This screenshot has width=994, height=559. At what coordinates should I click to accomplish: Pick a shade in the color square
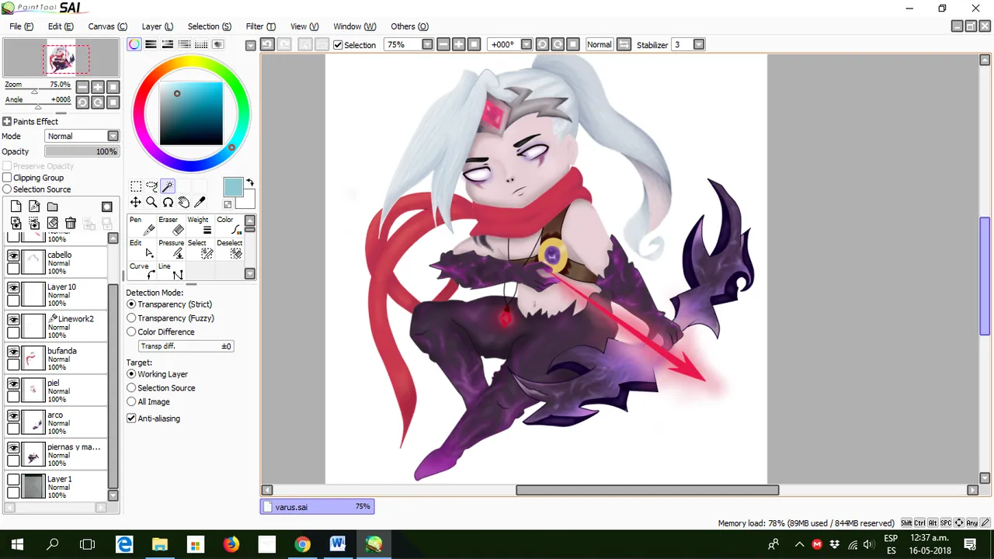[x=191, y=113]
